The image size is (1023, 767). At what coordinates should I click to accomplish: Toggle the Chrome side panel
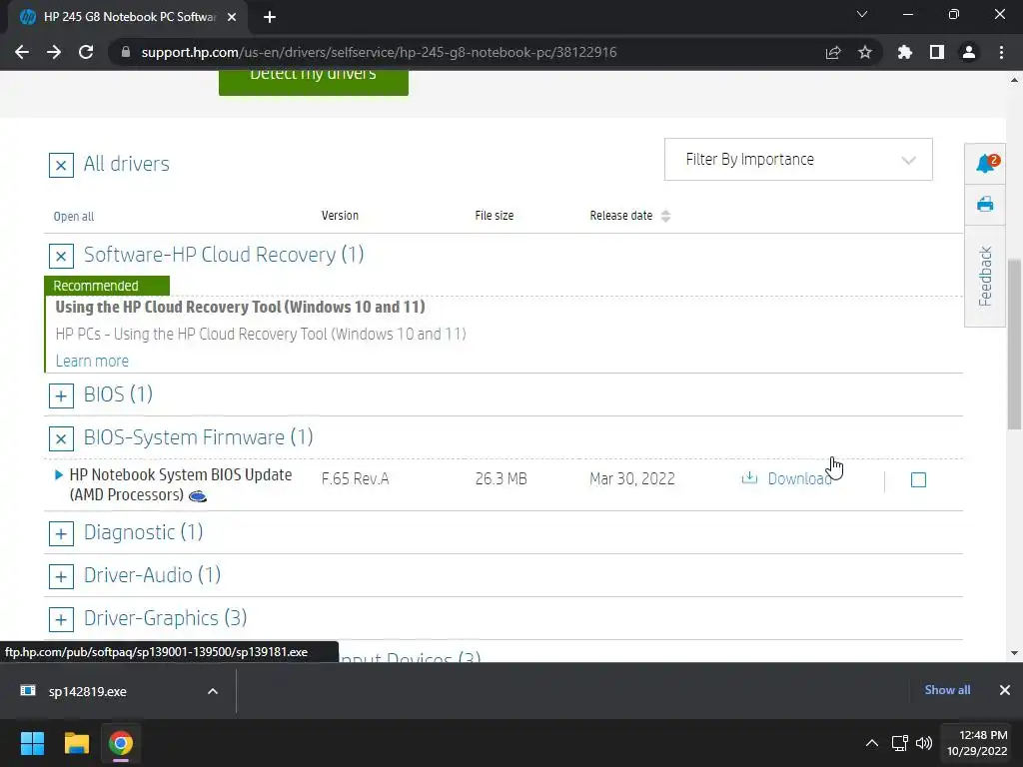point(937,52)
